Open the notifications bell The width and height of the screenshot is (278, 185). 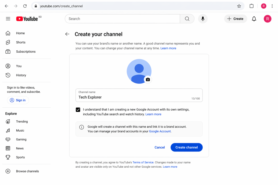pyautogui.click(x=254, y=19)
